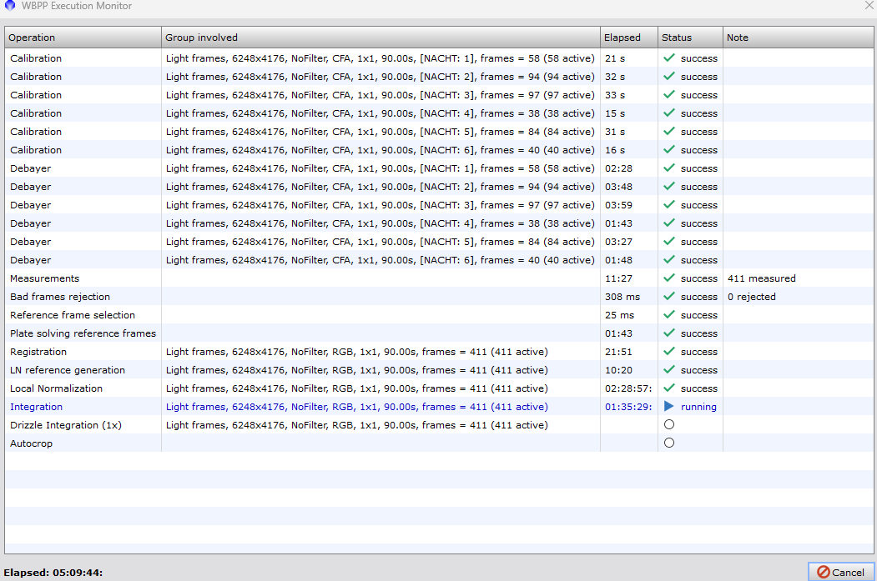Click the success checkmark for Local Normalization
This screenshot has height=581, width=877.
669,388
